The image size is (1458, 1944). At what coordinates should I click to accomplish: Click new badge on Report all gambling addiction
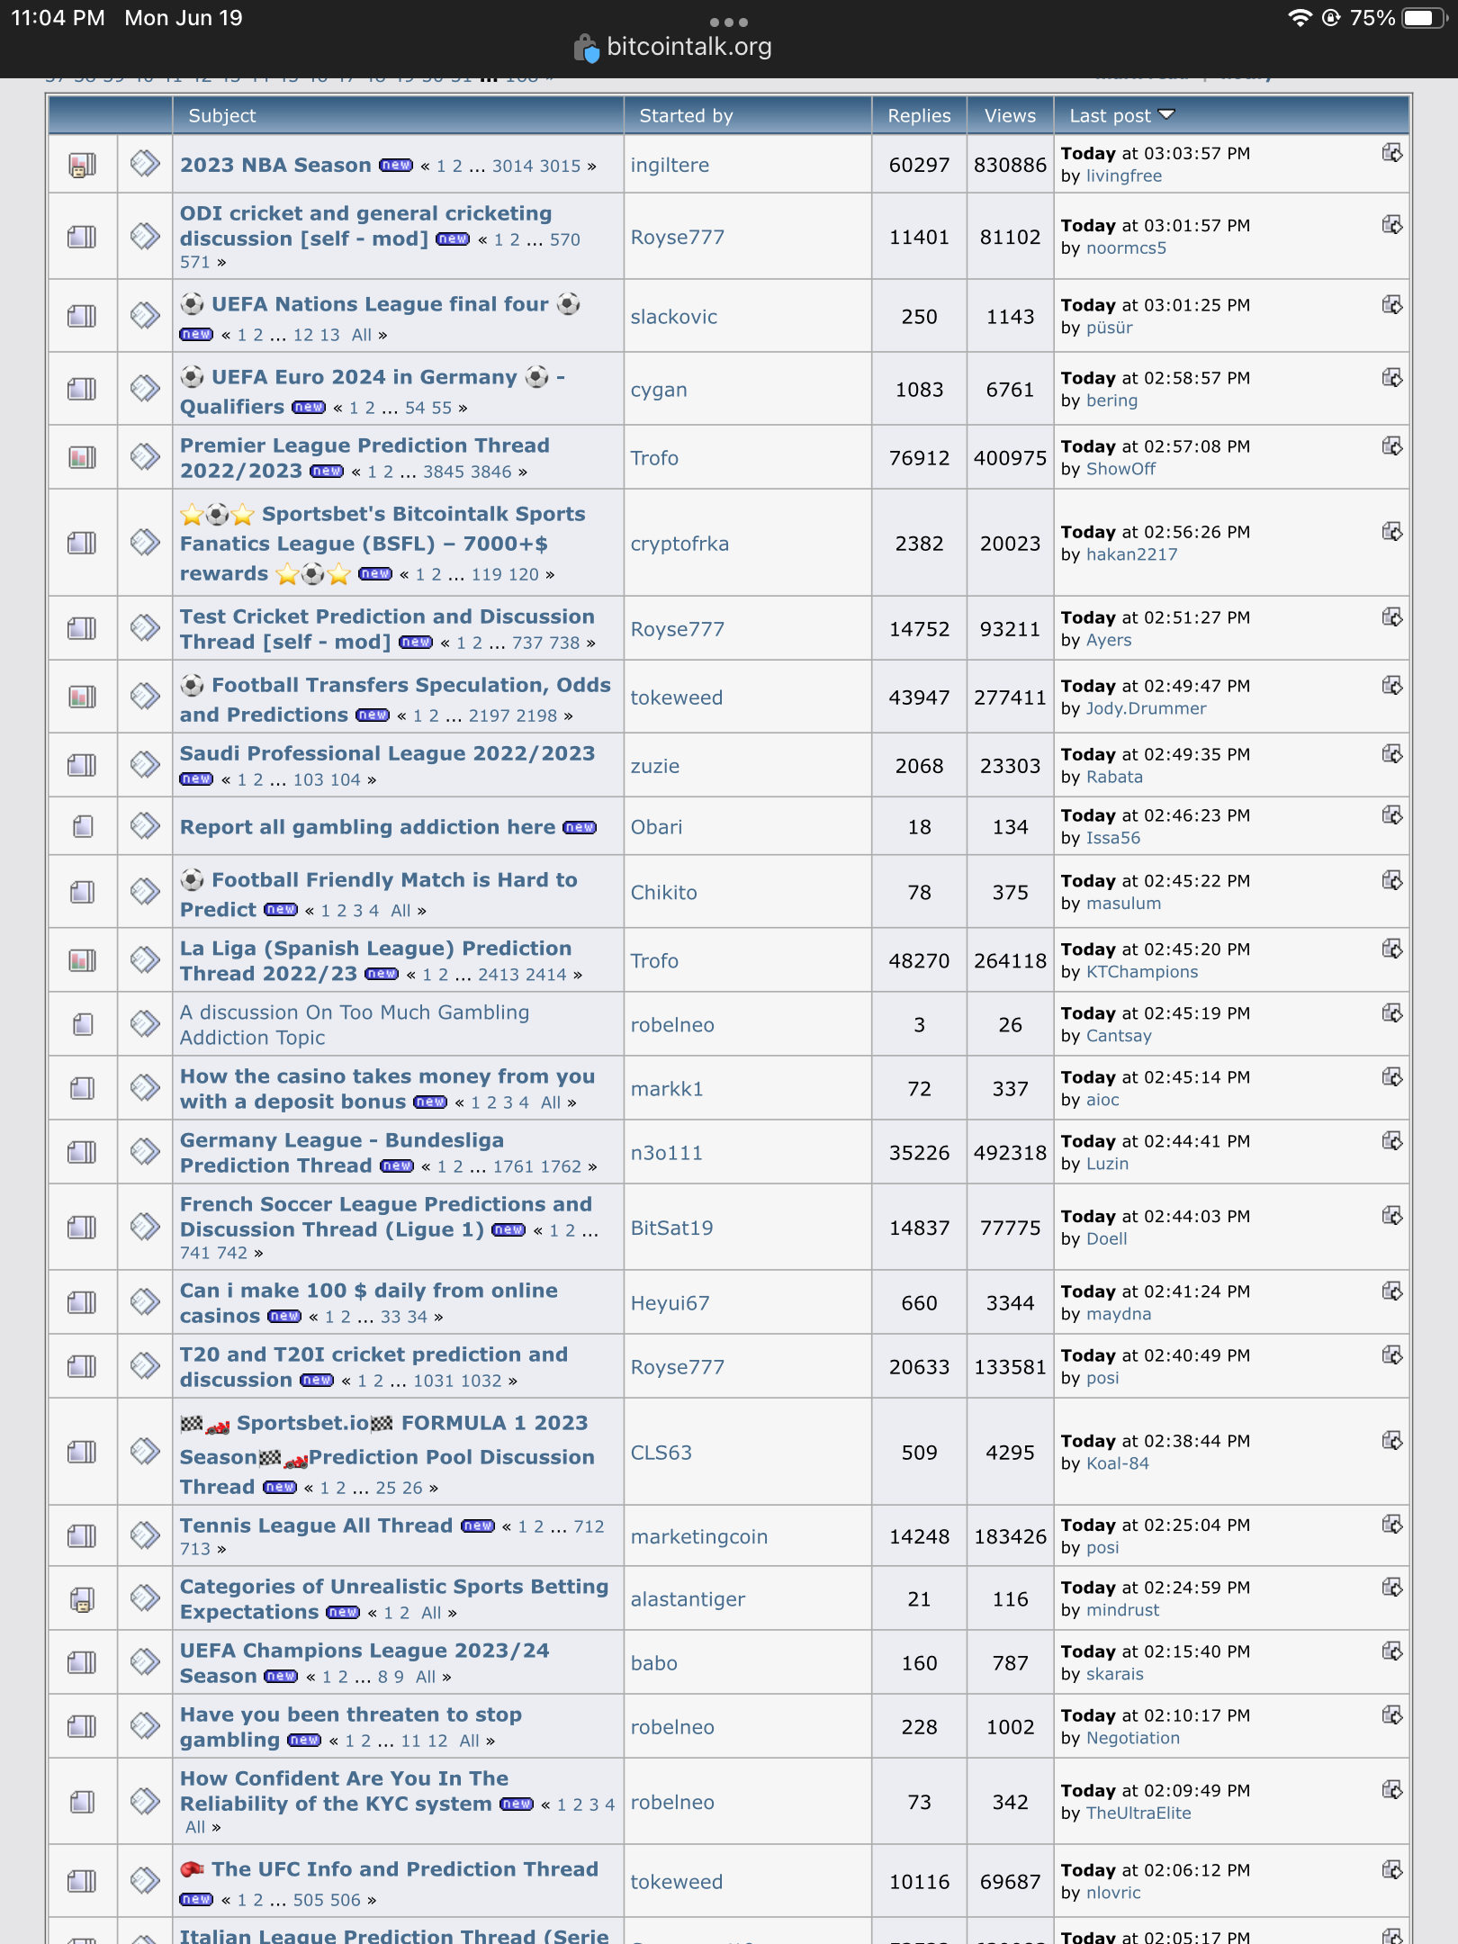click(x=580, y=828)
